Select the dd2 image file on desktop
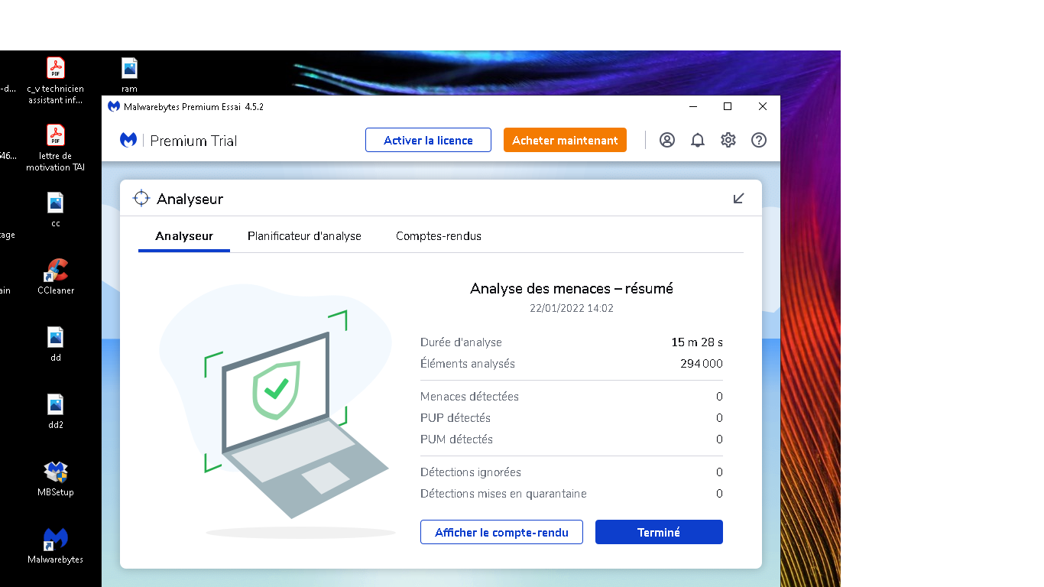Screen dimensions: 1044x587 point(56,411)
